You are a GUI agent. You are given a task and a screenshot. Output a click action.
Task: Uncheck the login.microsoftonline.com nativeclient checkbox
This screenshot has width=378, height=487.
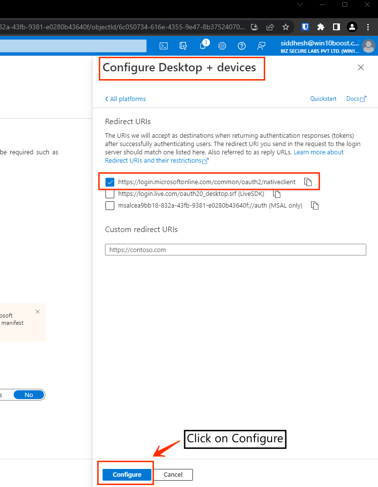pyautogui.click(x=110, y=182)
